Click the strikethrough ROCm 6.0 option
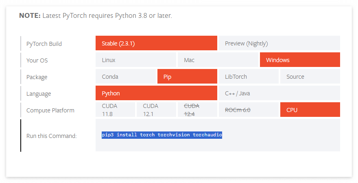Image resolution: width=358 pixels, height=183 pixels. [x=249, y=110]
